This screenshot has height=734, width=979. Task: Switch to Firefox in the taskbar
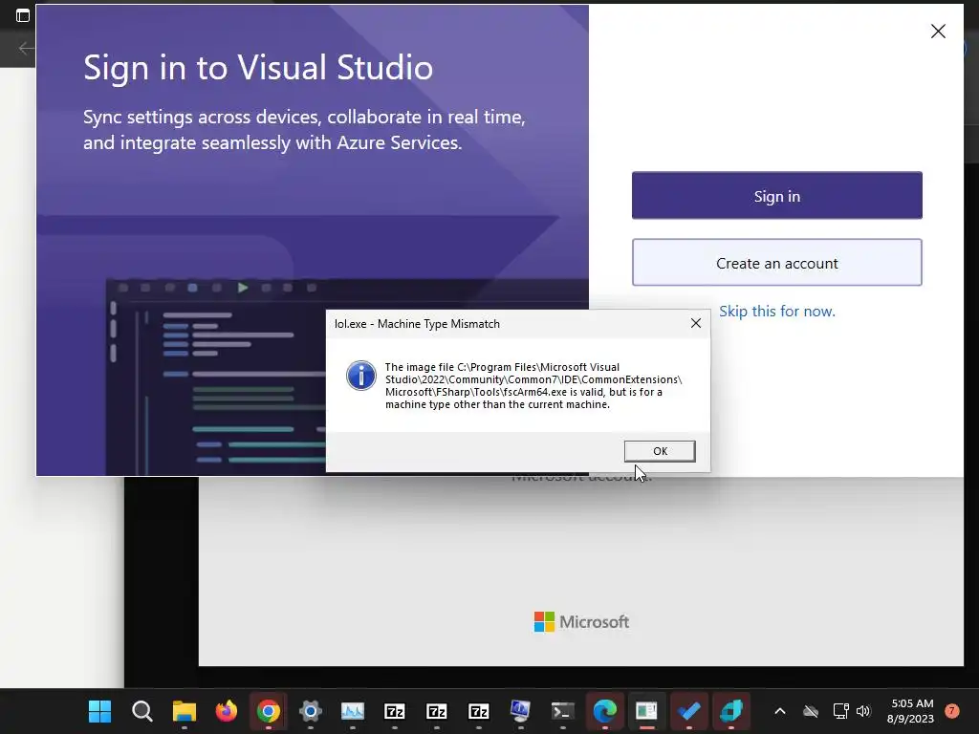click(226, 710)
